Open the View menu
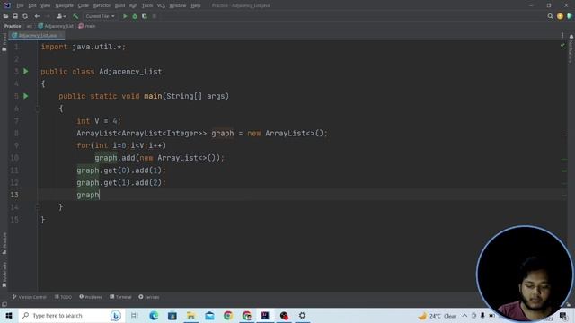The width and height of the screenshot is (575, 323). click(45, 5)
